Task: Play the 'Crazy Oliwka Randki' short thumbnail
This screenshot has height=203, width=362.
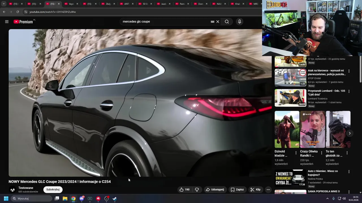Action: 313,129
